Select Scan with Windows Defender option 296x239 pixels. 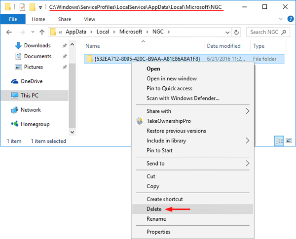[183, 98]
